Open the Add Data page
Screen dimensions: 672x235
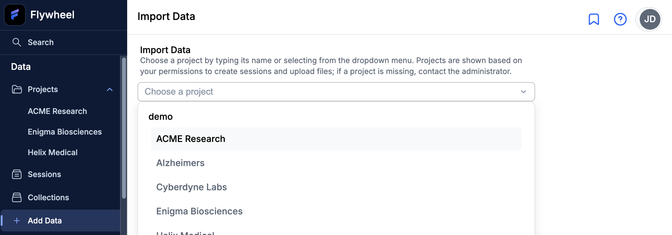coord(60,221)
